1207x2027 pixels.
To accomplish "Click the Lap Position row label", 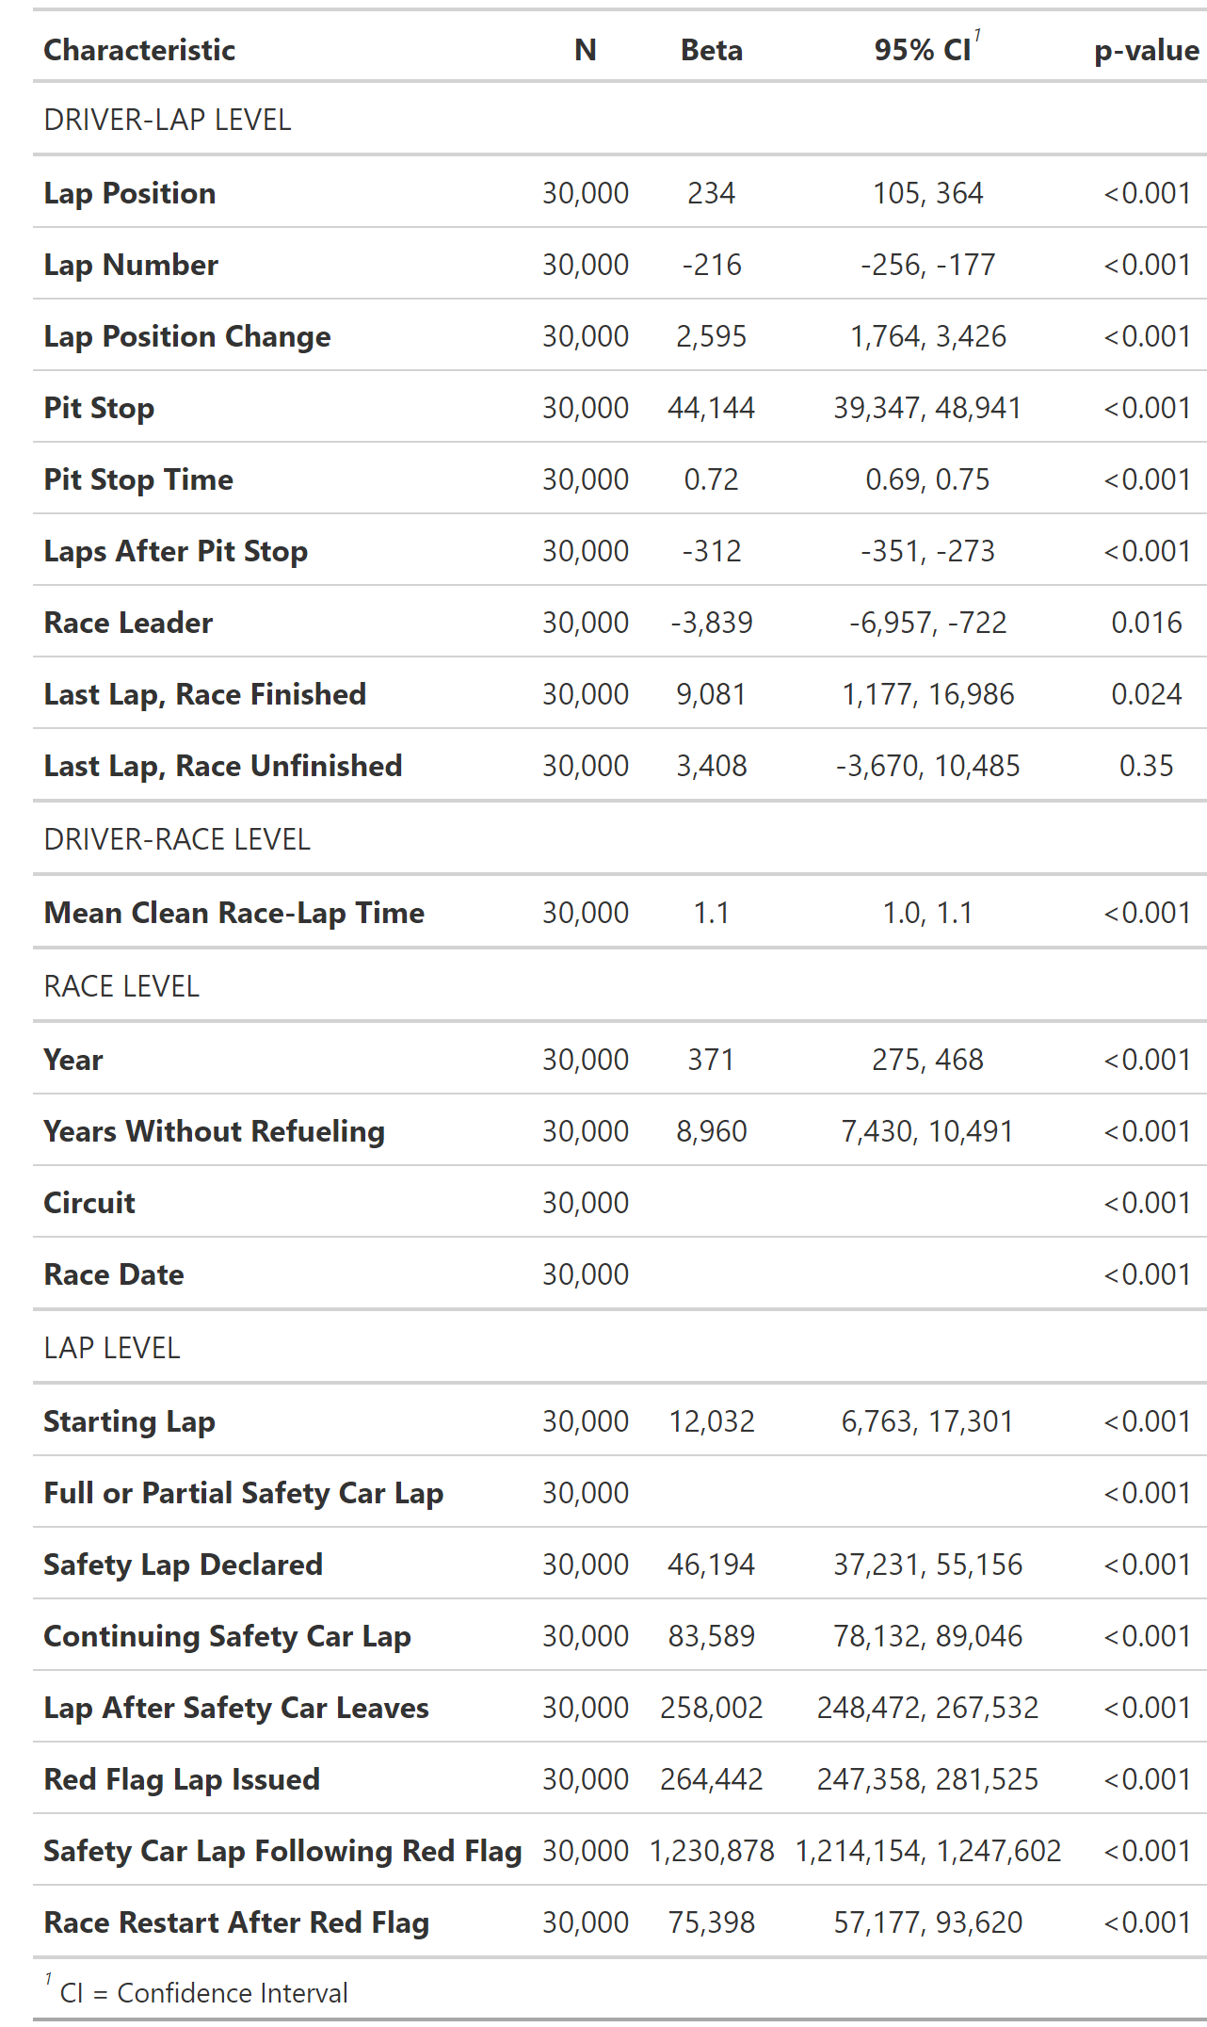I will pyautogui.click(x=130, y=193).
